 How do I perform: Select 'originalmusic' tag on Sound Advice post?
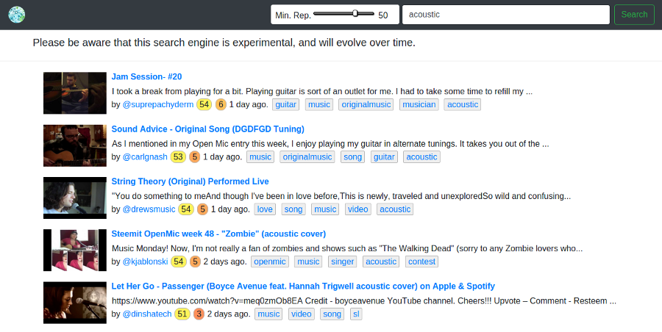(x=307, y=157)
